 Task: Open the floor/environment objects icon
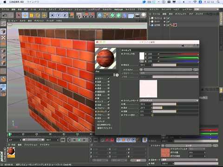click(131, 15)
